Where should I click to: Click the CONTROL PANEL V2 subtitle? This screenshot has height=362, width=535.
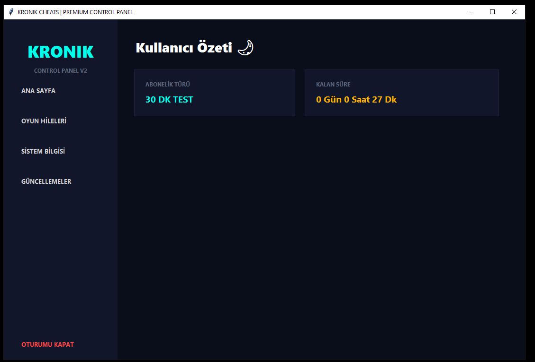pyautogui.click(x=60, y=71)
